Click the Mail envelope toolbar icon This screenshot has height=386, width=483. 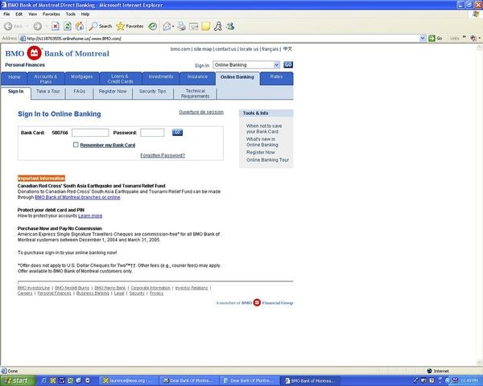pos(167,27)
